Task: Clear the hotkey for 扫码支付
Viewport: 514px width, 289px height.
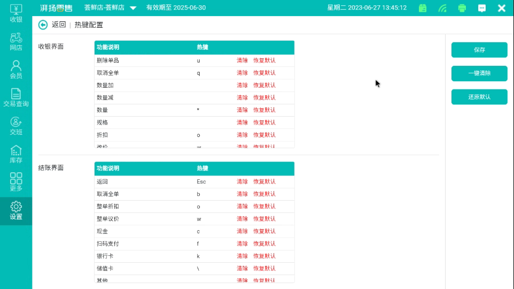Action: click(x=242, y=244)
